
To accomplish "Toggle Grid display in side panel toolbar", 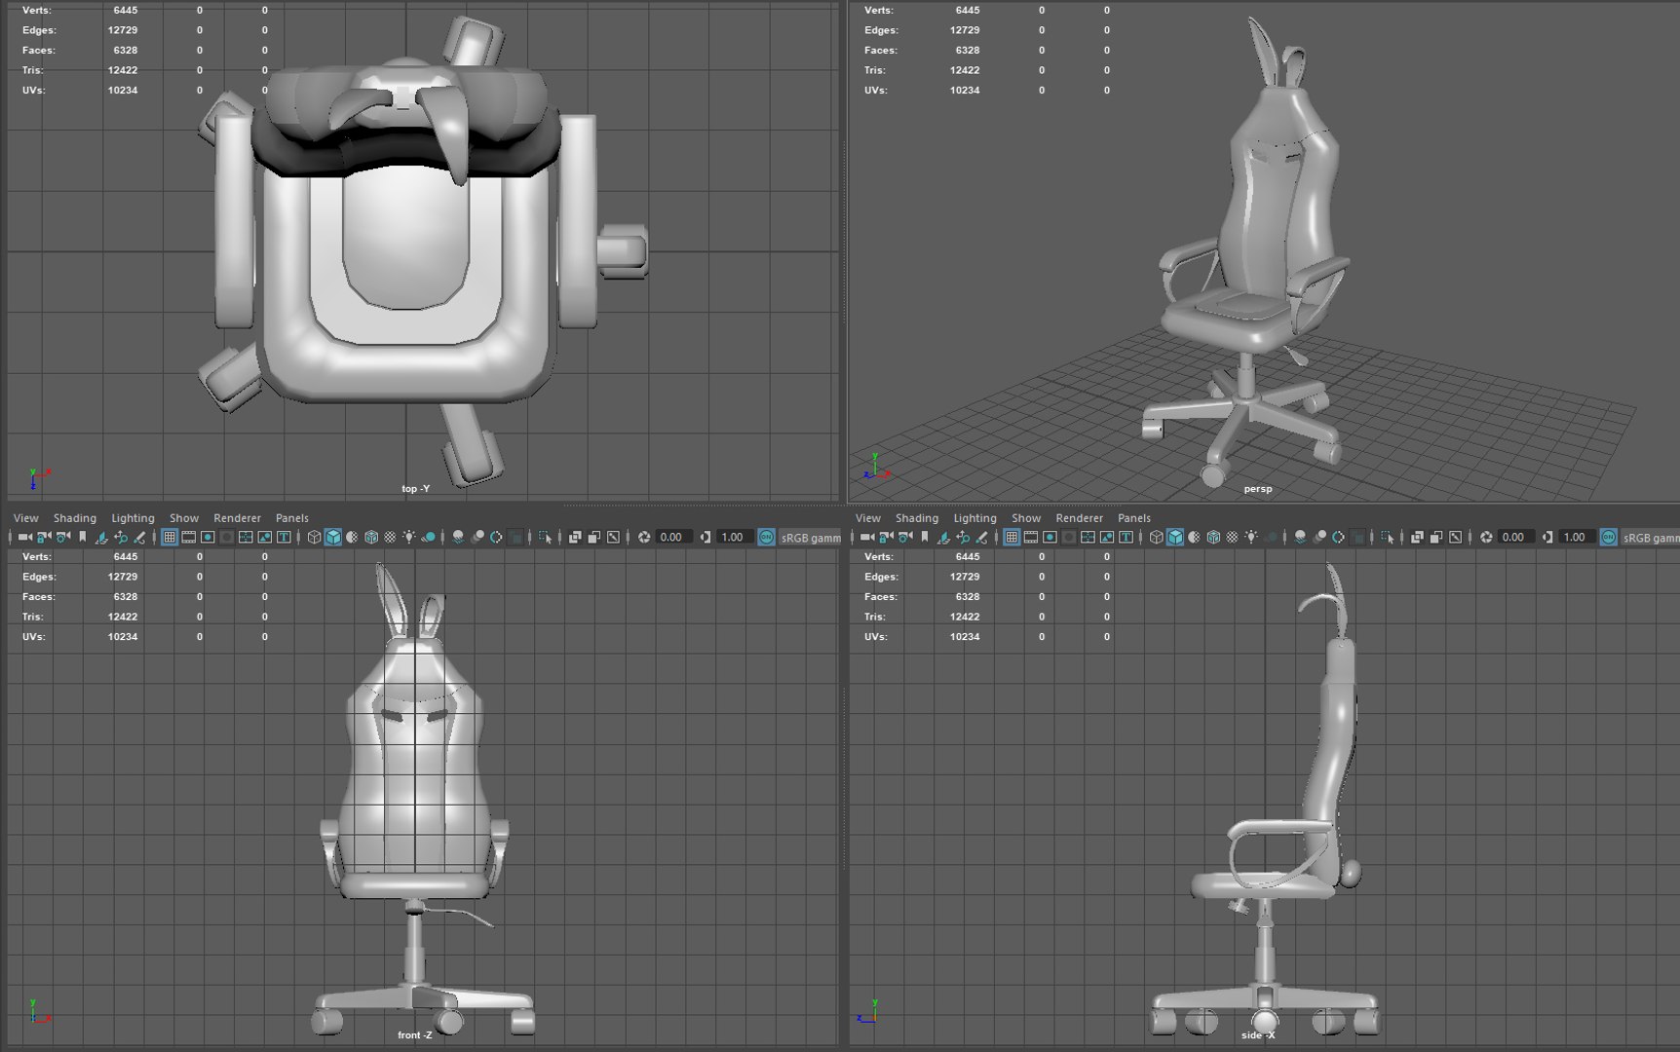I will [x=1012, y=537].
